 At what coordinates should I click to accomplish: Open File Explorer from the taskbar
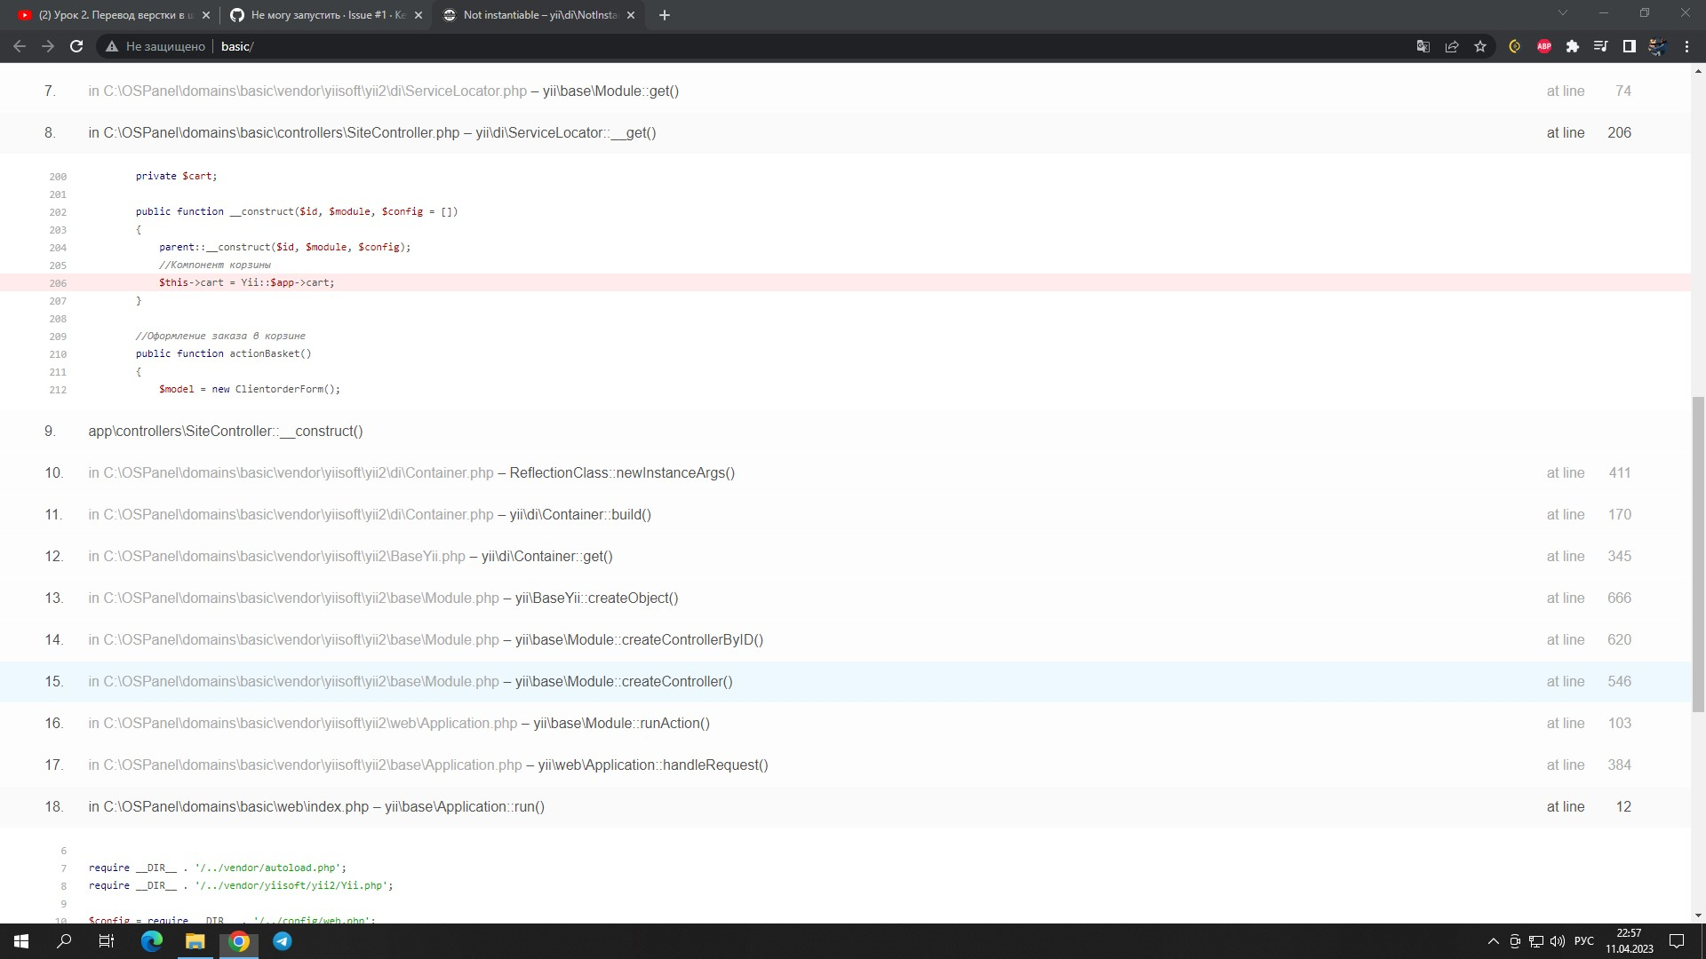[195, 940]
